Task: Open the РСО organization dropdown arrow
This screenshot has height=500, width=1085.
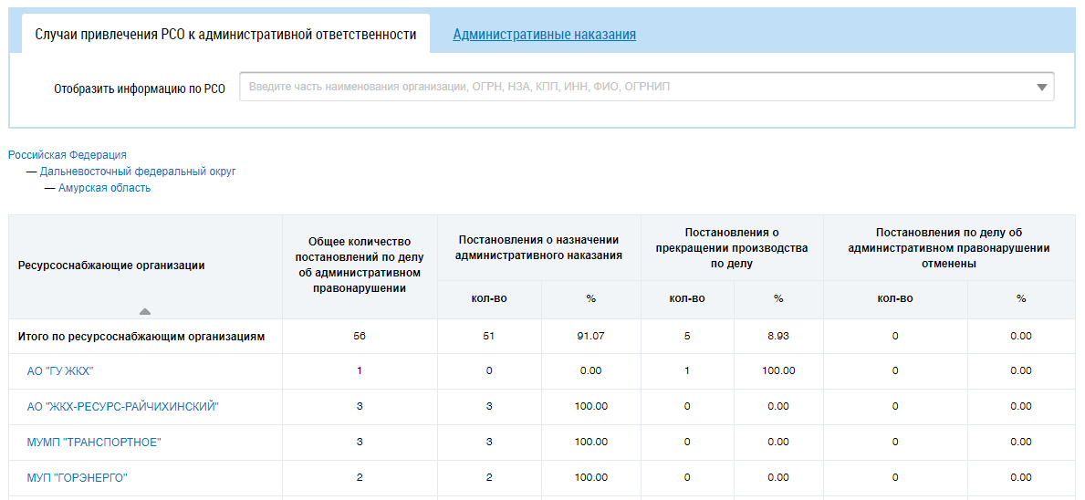Action: [x=1041, y=88]
